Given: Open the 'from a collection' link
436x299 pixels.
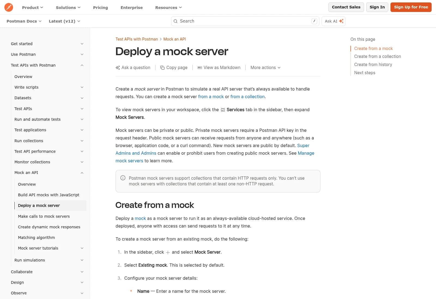Looking at the screenshot, I should coord(247,96).
